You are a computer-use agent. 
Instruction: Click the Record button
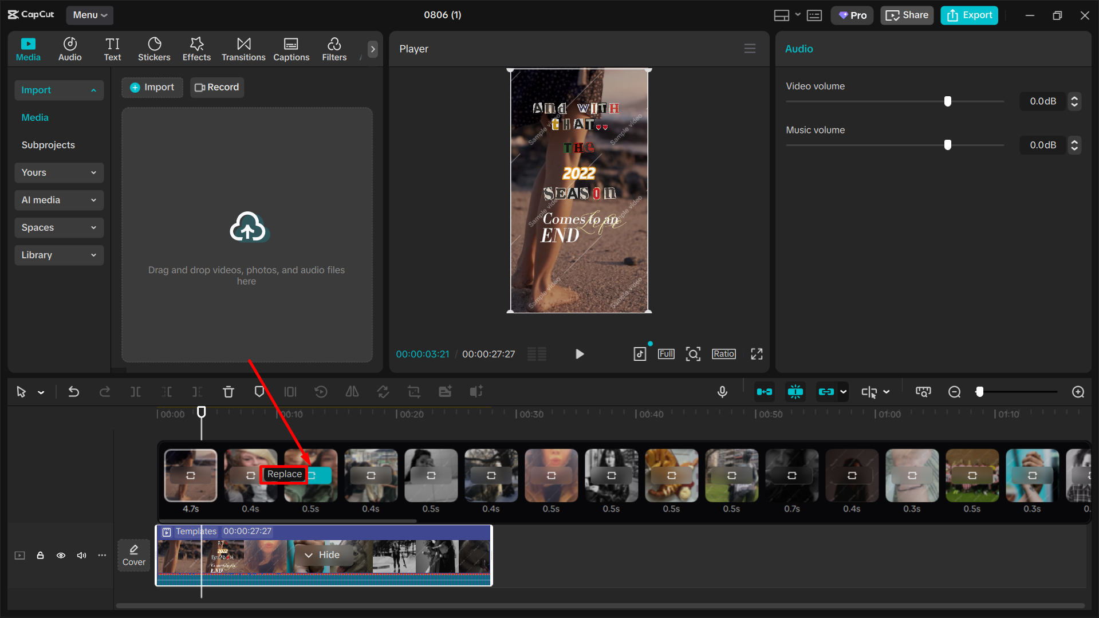(216, 87)
